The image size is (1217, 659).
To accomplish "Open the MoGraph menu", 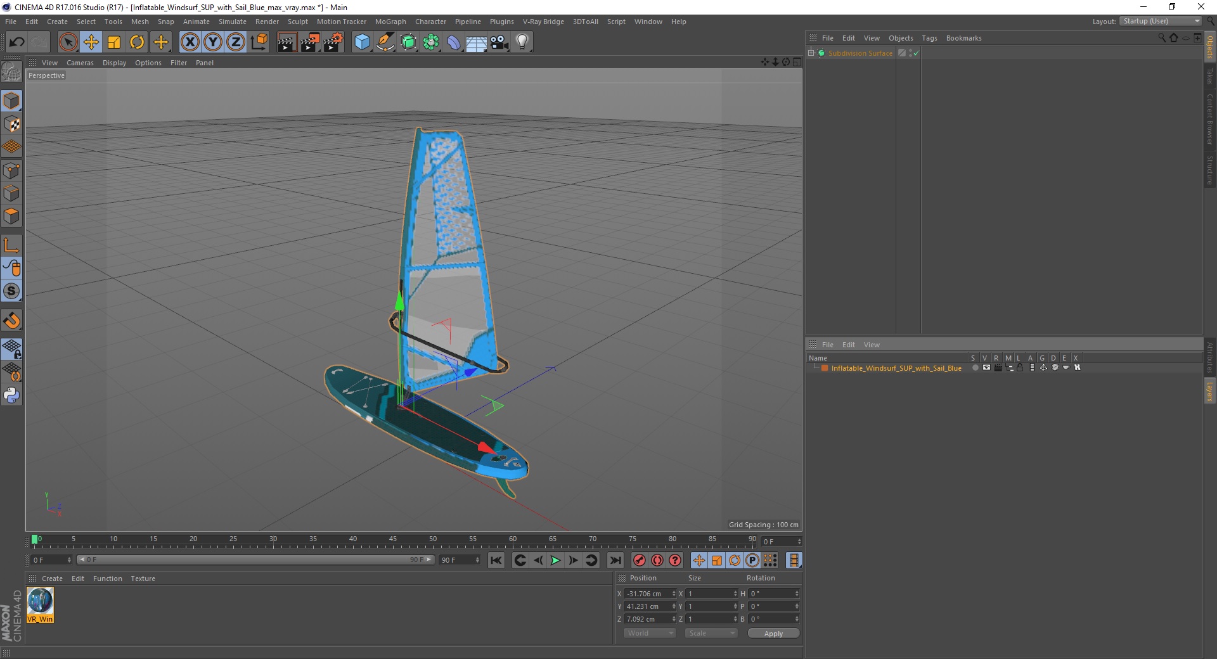I will [x=390, y=22].
